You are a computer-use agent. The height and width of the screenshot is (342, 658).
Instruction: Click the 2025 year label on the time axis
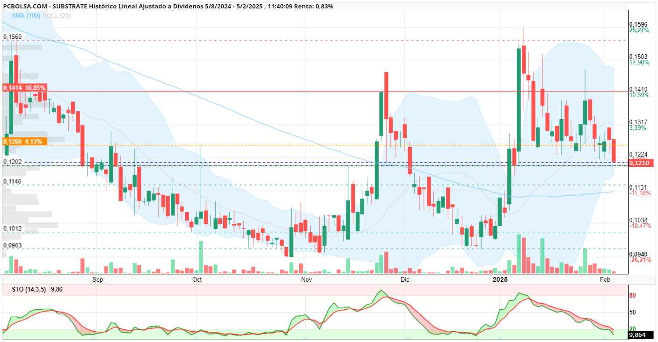[500, 280]
